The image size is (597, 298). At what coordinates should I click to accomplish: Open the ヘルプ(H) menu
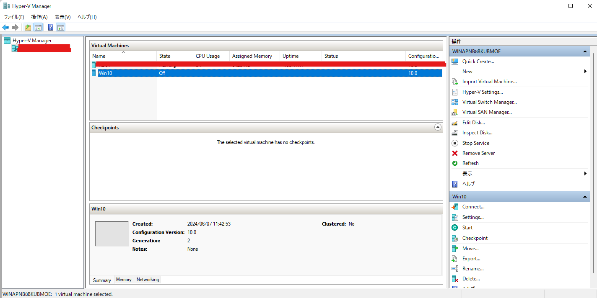pos(87,17)
